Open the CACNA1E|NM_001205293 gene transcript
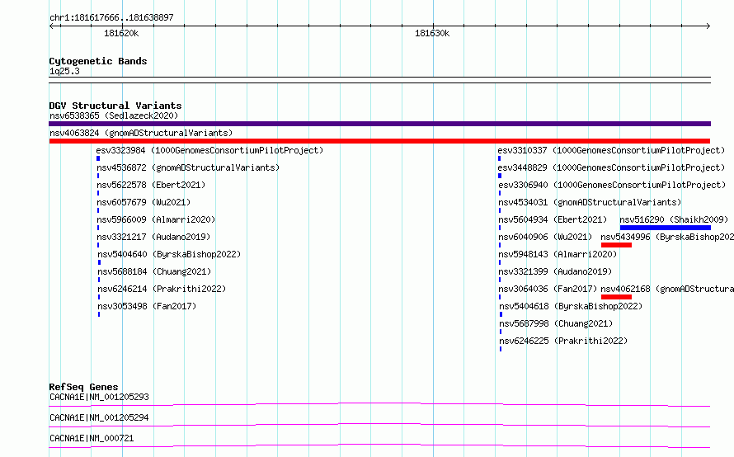This screenshot has height=457, width=734. [99, 397]
